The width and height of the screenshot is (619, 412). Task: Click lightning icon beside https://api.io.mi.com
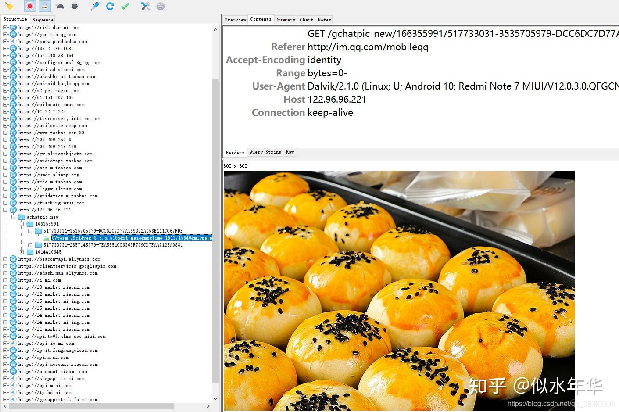point(13,343)
